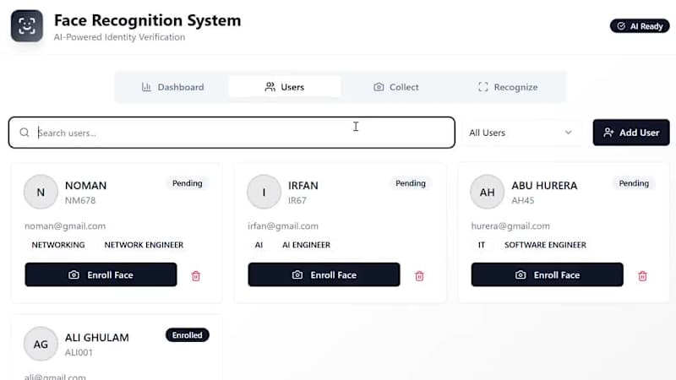Select the Users tab

click(285, 87)
